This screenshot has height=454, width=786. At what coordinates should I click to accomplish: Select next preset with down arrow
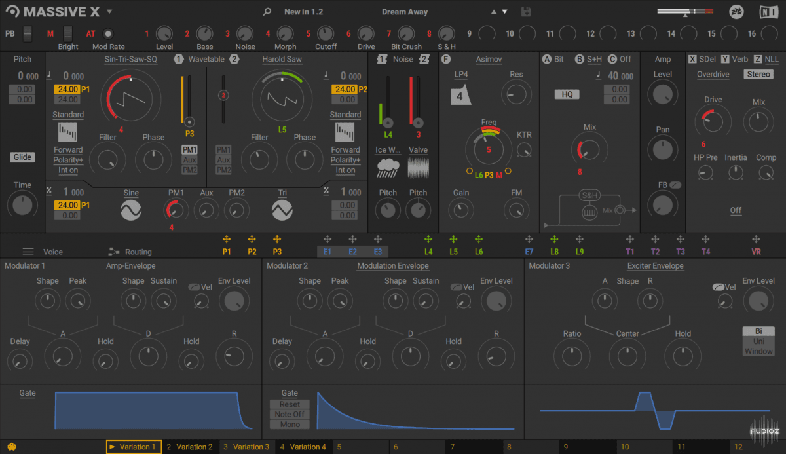[504, 12]
